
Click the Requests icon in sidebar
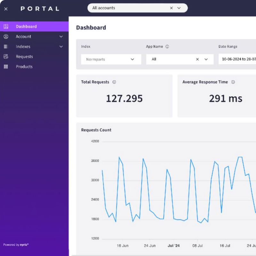point(6,57)
